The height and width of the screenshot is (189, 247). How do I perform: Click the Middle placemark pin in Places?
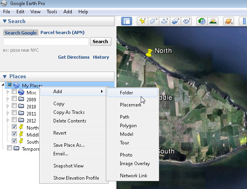(21, 134)
